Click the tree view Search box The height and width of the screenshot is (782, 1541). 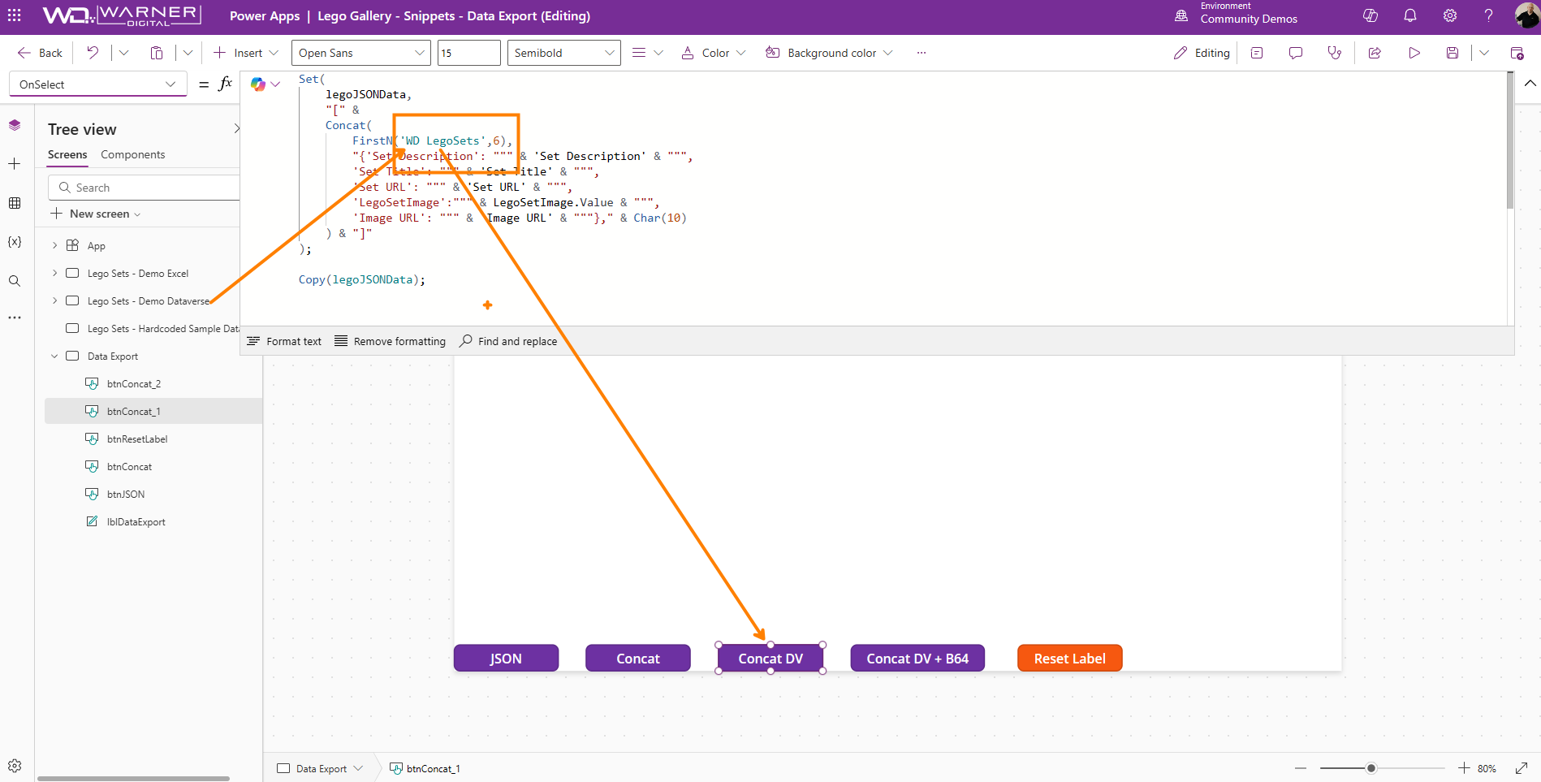click(x=145, y=188)
